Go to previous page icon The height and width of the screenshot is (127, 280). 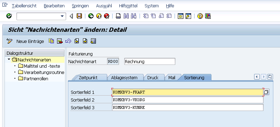point(153,16)
